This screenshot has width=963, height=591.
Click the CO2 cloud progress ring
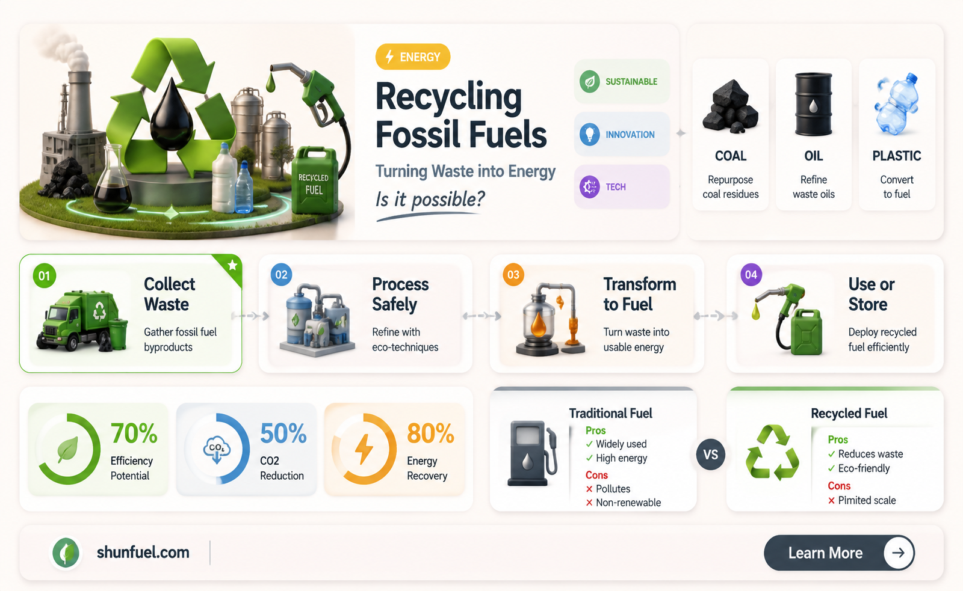click(x=218, y=449)
